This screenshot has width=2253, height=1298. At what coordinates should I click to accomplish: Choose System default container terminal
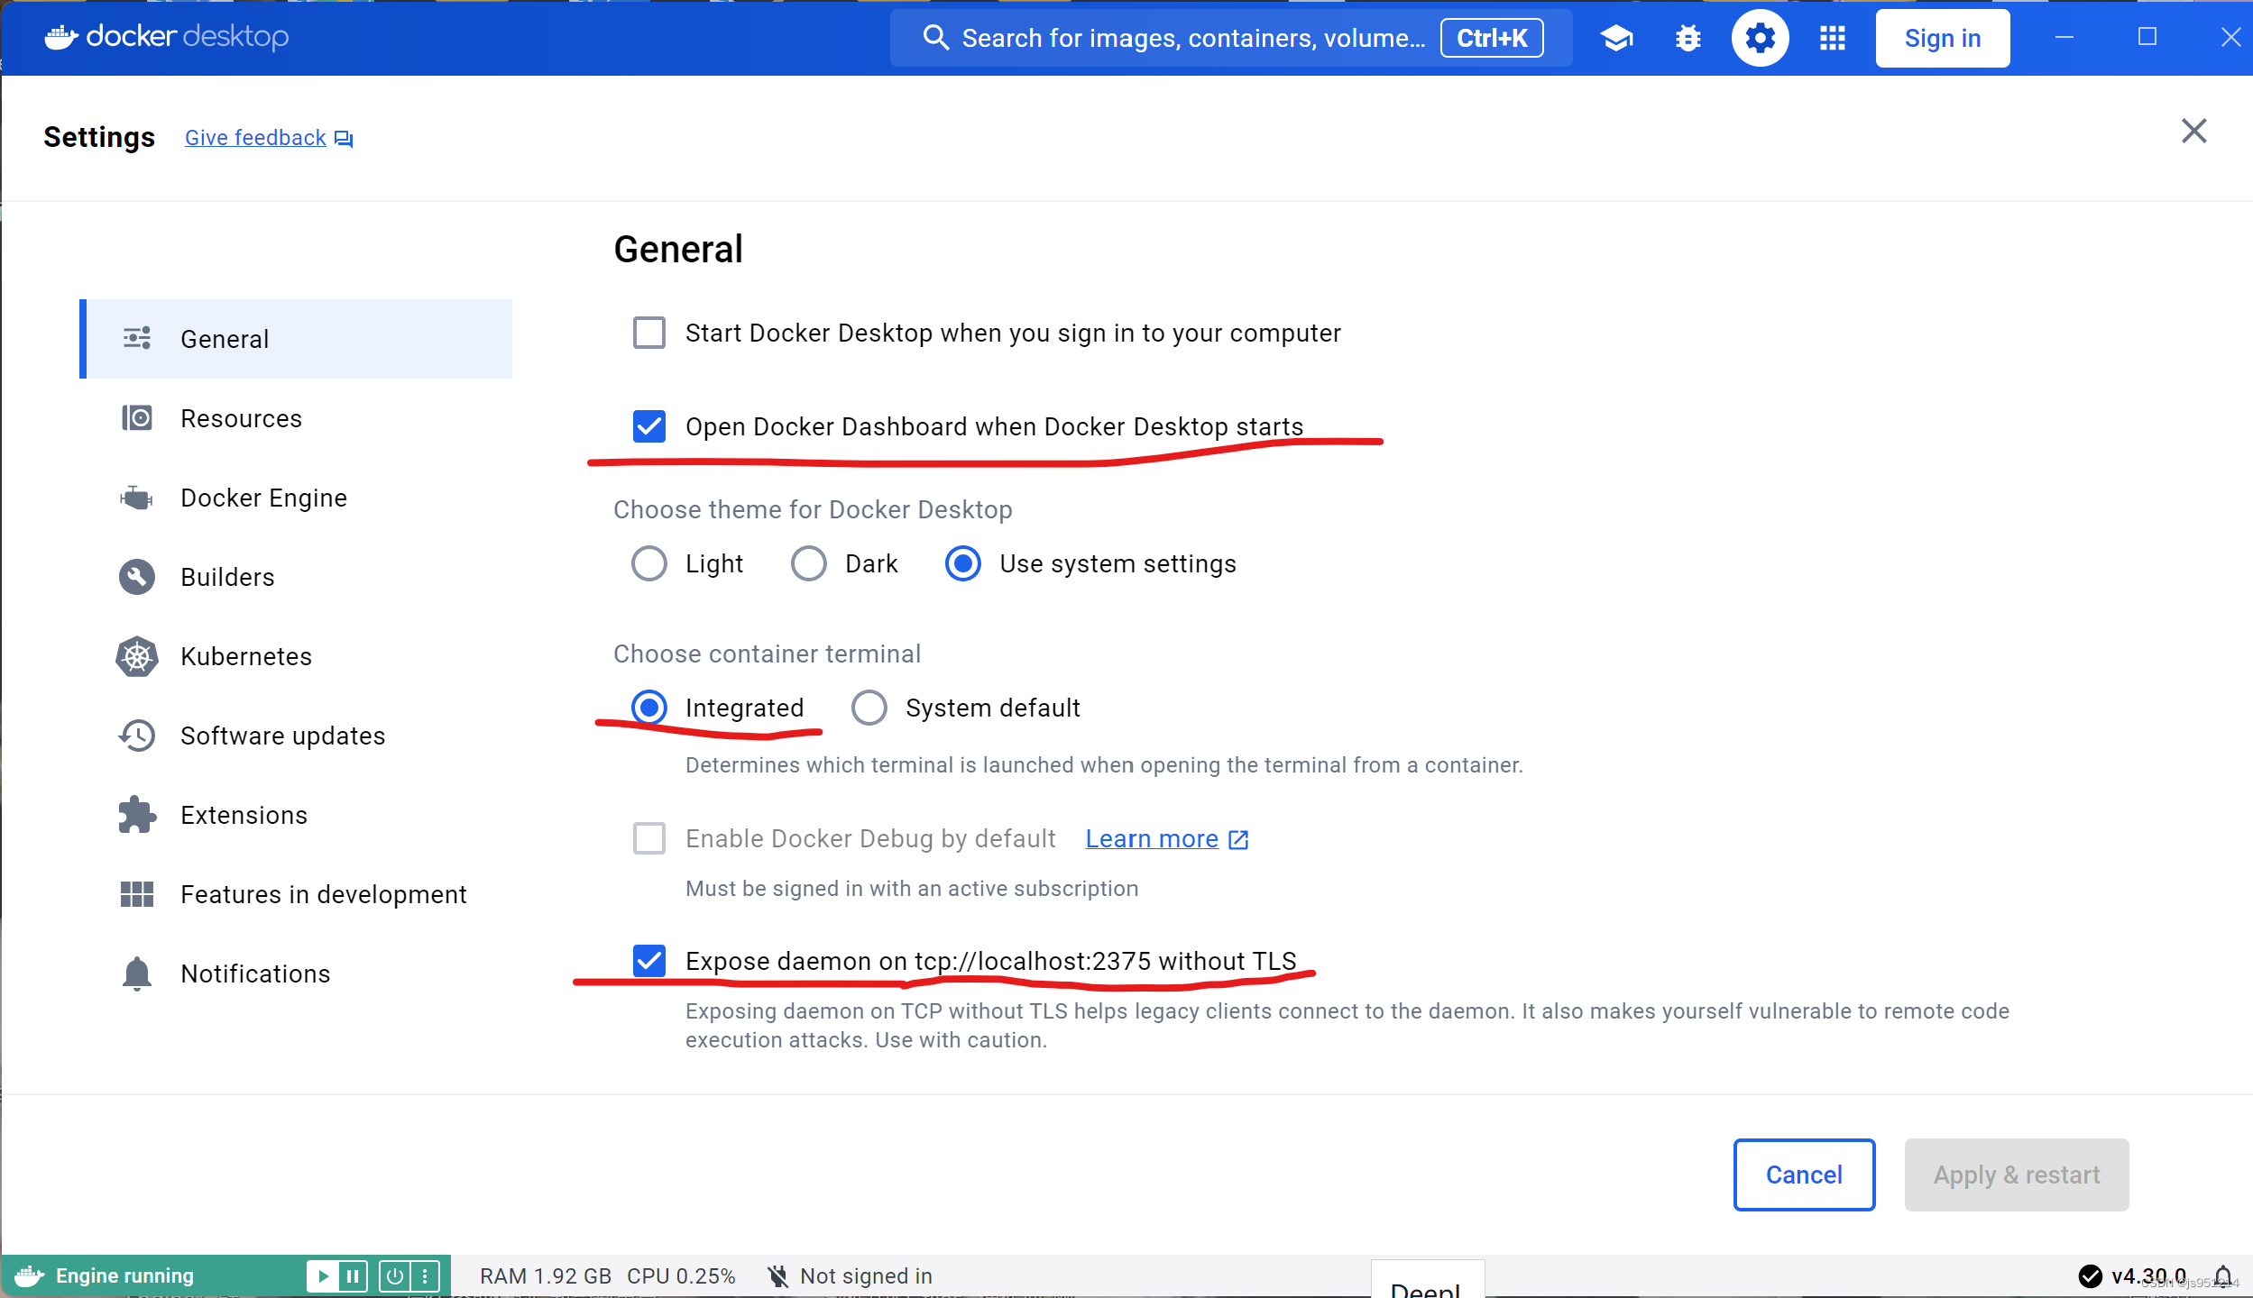coord(869,708)
